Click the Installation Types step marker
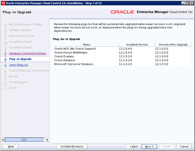The width and height of the screenshot is (195, 151). point(5,42)
